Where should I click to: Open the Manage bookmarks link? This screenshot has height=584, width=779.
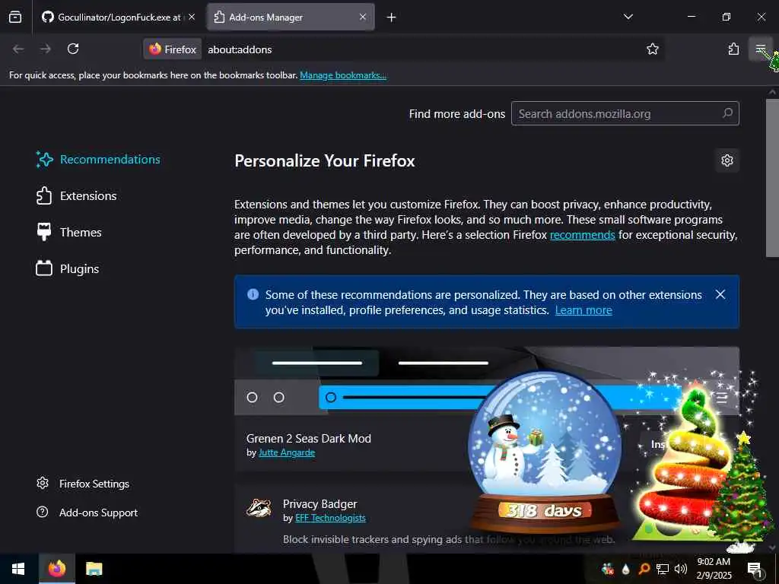(343, 75)
